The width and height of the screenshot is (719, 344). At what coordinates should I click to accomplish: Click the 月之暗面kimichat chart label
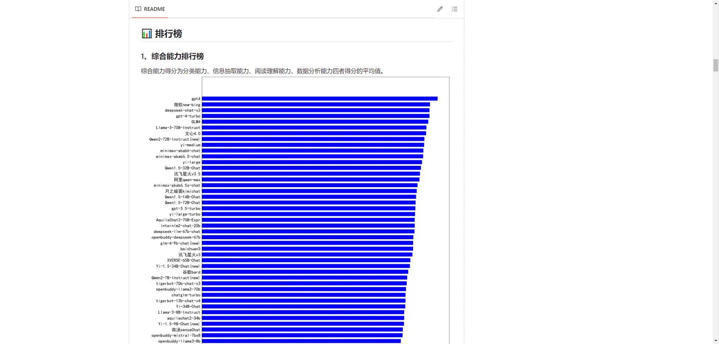[182, 191]
